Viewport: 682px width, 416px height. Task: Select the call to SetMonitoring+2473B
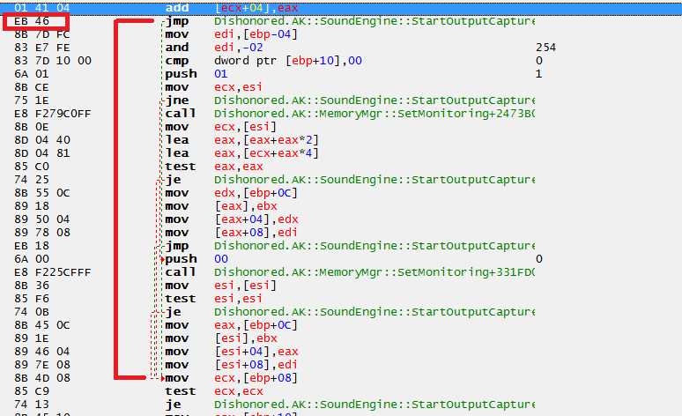tap(350, 114)
